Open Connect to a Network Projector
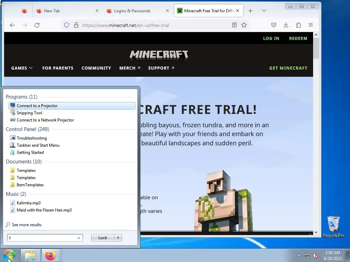Screen dimensions: 350x262 coord(72,120)
